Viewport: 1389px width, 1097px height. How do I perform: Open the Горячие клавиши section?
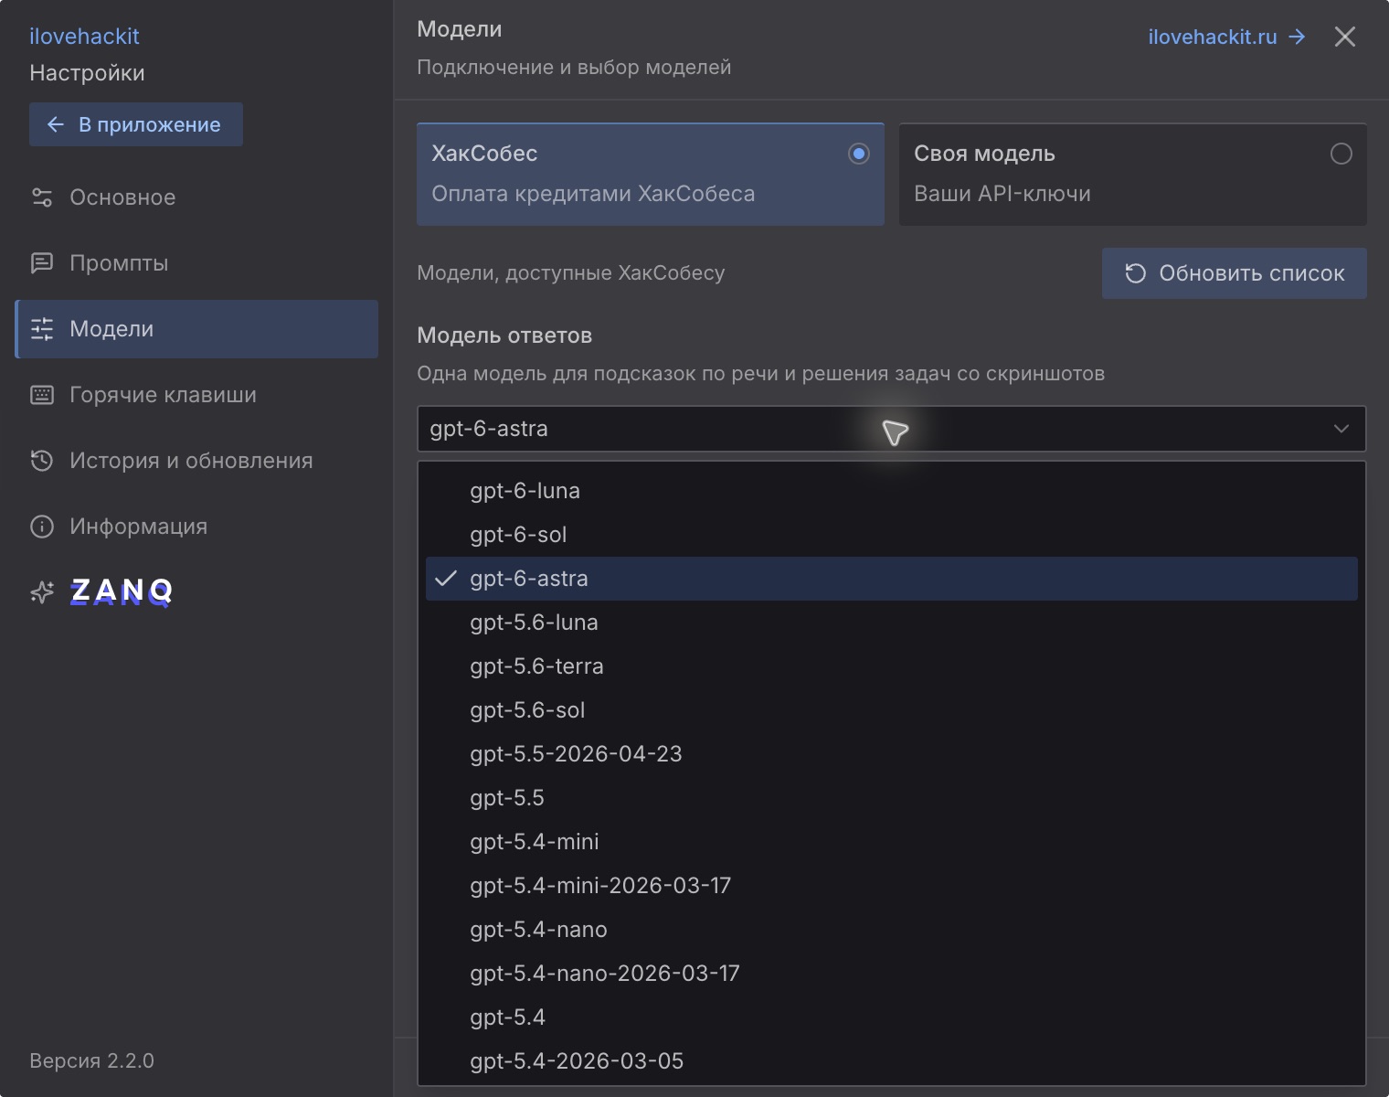point(196,395)
